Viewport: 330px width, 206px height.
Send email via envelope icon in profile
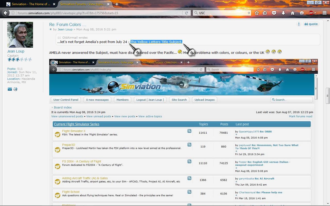(10, 89)
